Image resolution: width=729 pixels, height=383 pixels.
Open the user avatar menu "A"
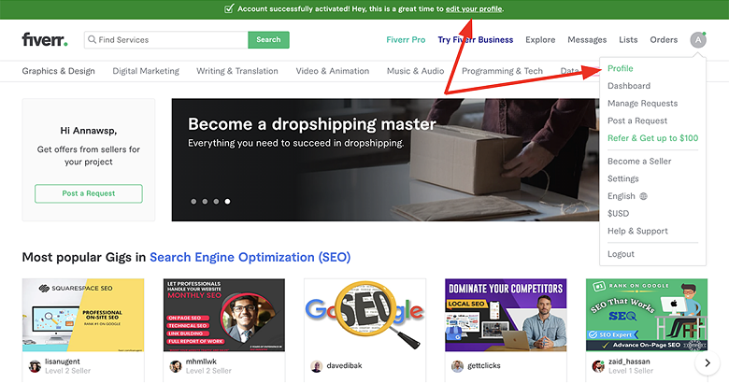[698, 40]
